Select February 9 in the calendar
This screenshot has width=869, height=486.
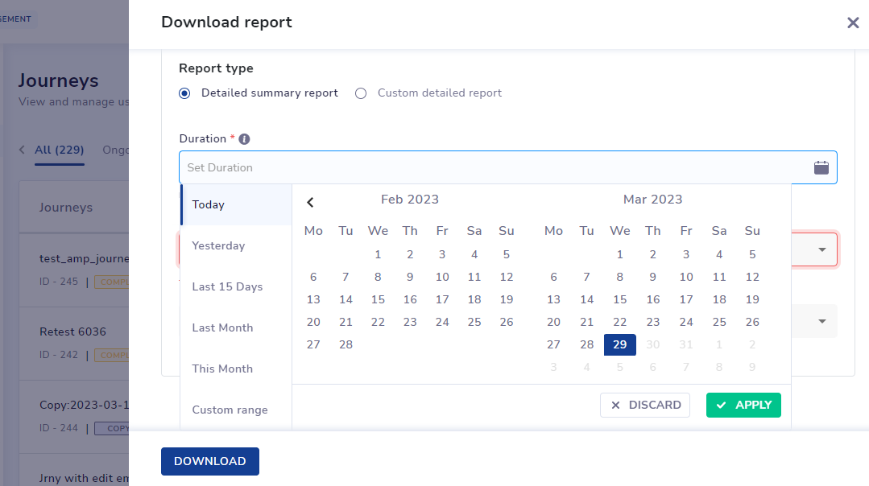410,277
